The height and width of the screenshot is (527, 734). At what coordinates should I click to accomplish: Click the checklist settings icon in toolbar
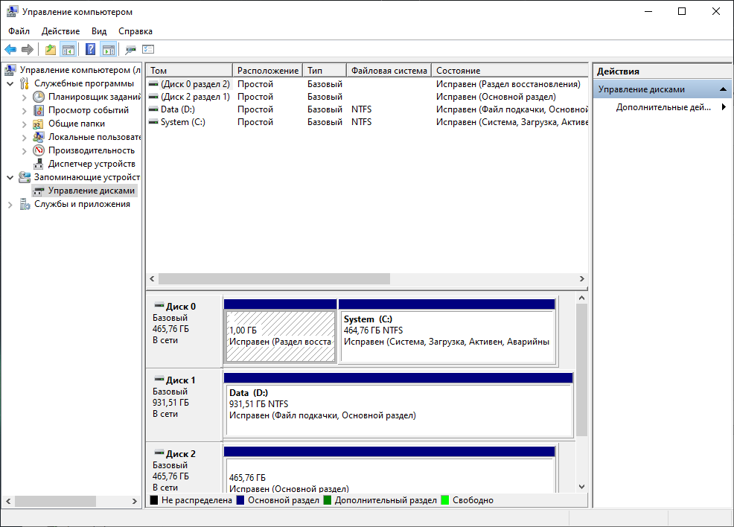pos(148,50)
